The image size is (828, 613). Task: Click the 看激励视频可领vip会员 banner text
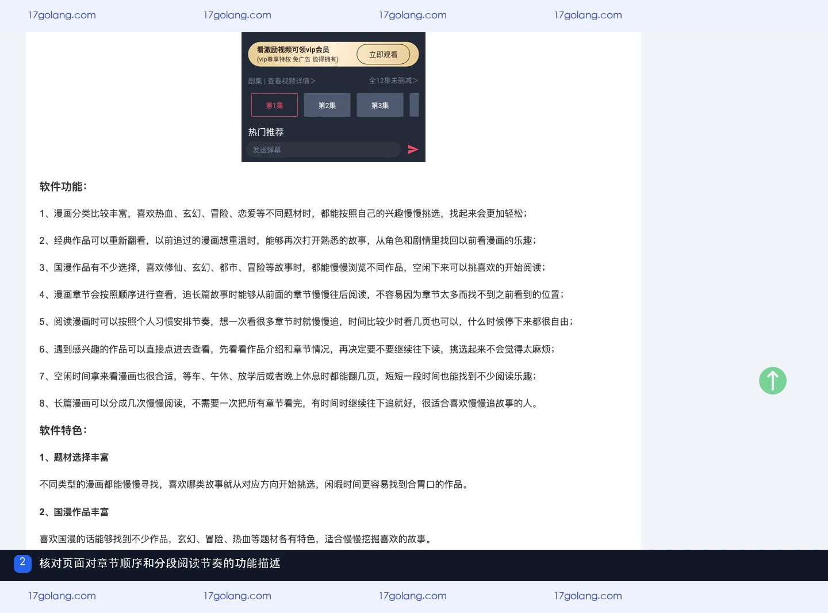(293, 49)
